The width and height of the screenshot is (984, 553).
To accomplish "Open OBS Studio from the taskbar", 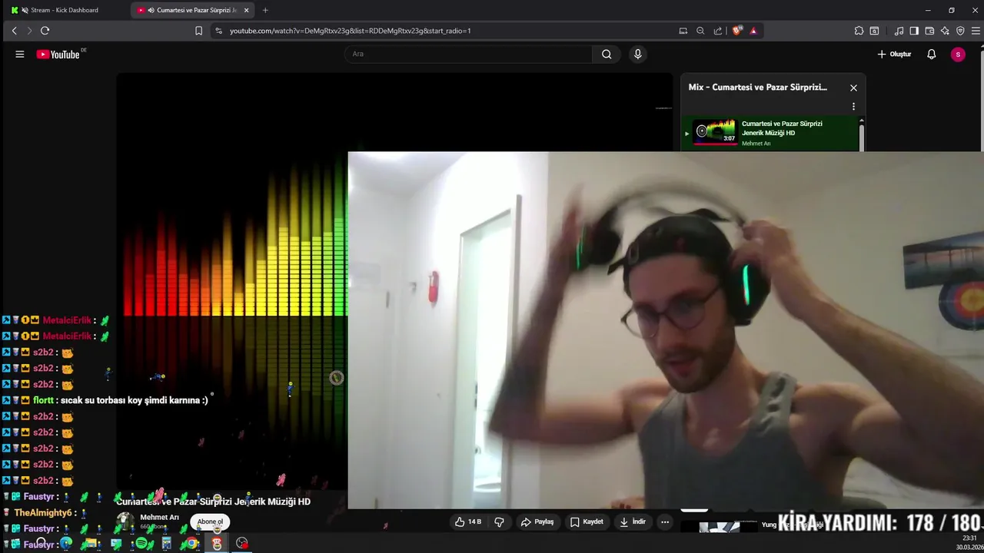I will (242, 544).
